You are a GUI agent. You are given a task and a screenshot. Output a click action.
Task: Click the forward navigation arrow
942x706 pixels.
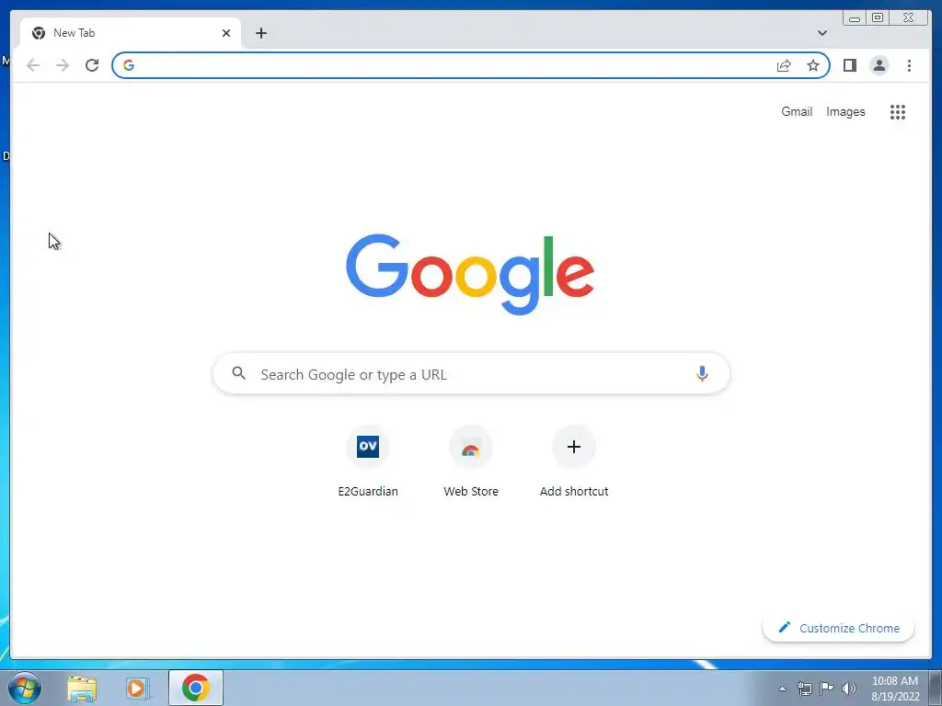63,65
